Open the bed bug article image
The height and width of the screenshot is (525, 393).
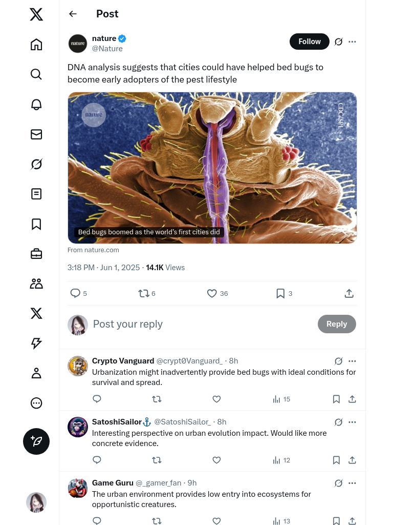click(x=212, y=167)
